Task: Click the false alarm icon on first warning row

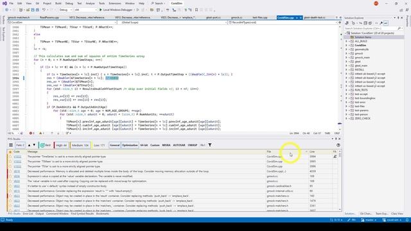Action: pos(335,157)
